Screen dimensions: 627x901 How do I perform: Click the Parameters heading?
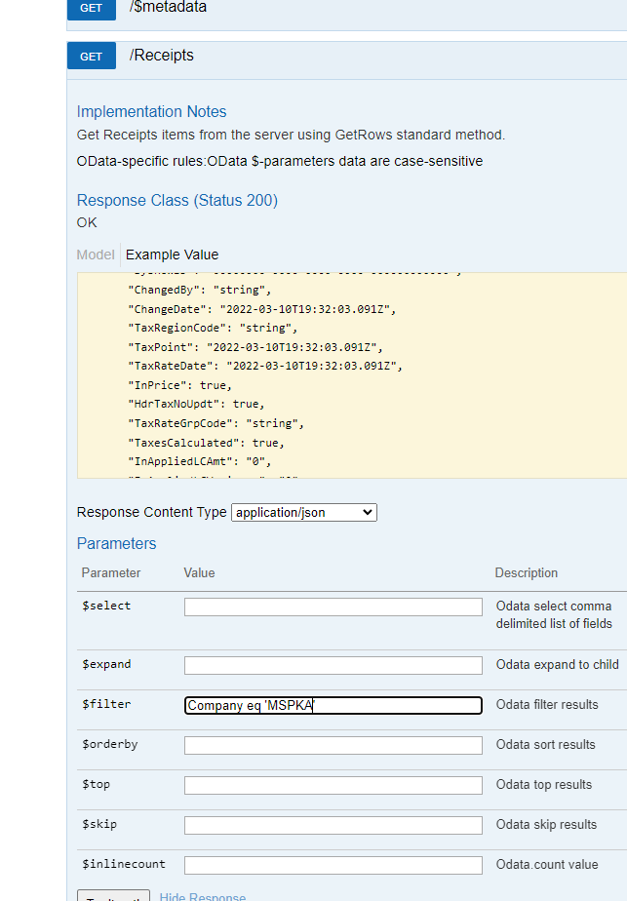pos(116,543)
